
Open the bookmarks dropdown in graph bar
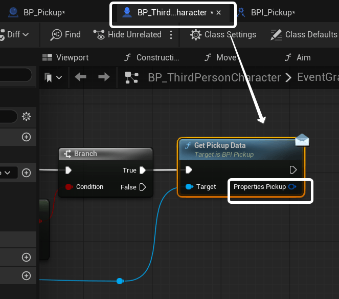pyautogui.click(x=53, y=77)
